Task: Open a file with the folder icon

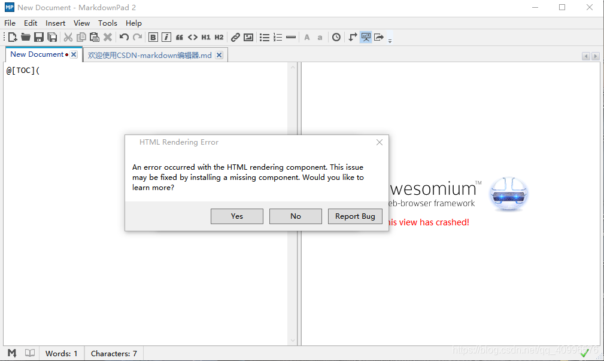Action: [x=25, y=37]
